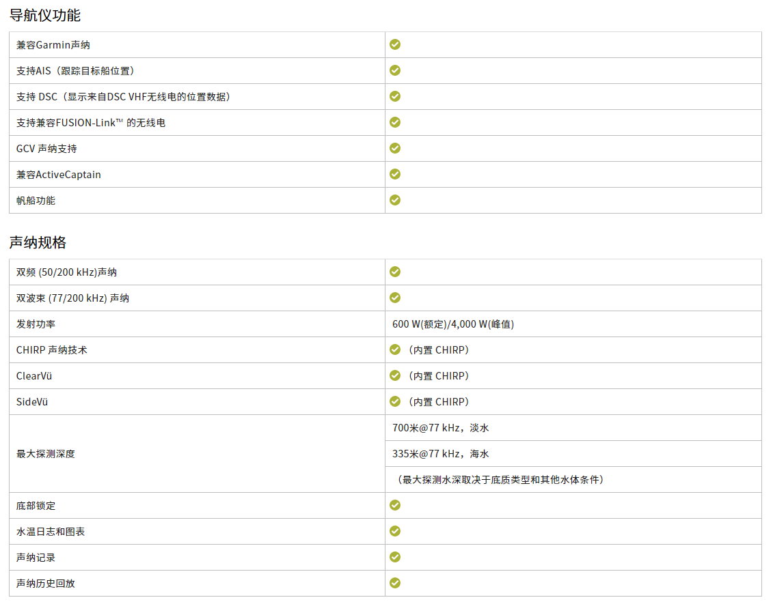Click the 声纳记录 checkmark icon
Screen dimensions: 773x602
(x=395, y=557)
